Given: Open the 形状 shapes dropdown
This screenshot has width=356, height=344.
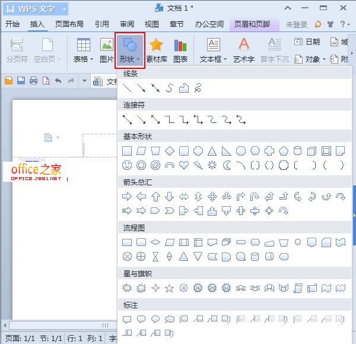Looking at the screenshot, I should (130, 51).
